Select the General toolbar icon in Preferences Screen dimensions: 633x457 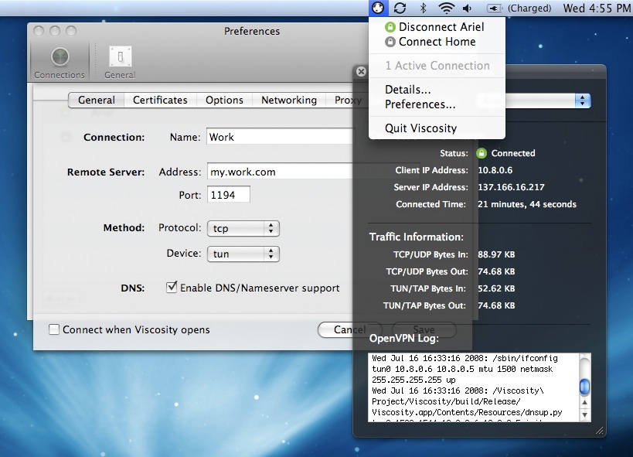120,62
